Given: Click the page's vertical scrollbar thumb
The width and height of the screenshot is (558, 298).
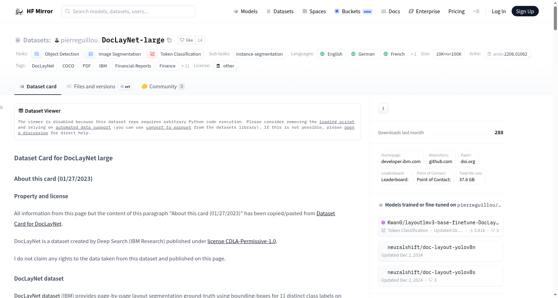Looking at the screenshot, I should [555, 18].
